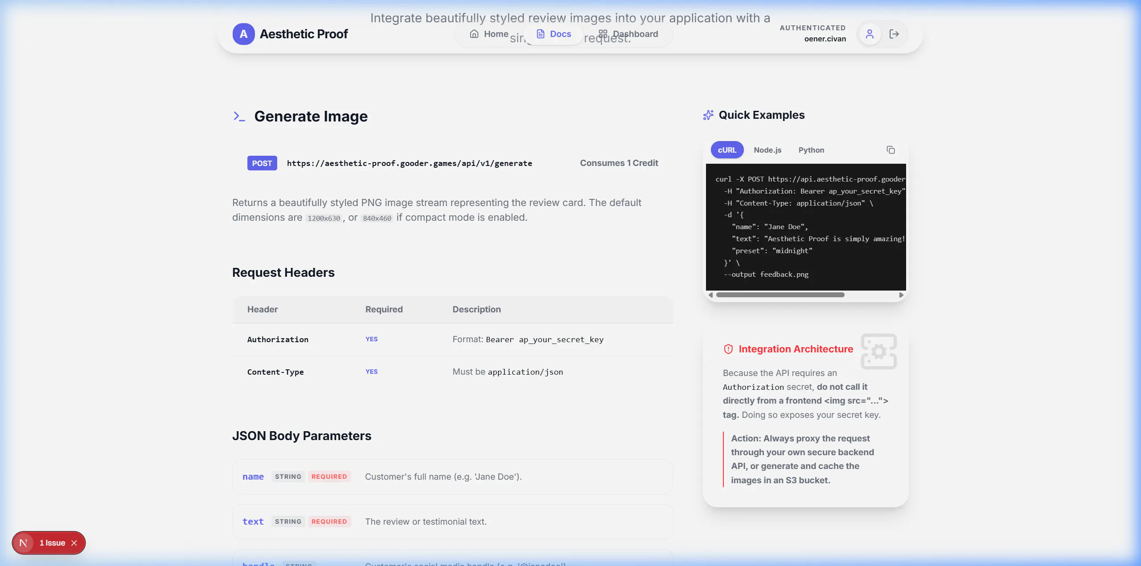
Task: Select the cURL example tab
Action: pos(727,150)
